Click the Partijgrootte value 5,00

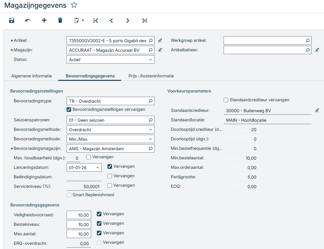(241, 177)
